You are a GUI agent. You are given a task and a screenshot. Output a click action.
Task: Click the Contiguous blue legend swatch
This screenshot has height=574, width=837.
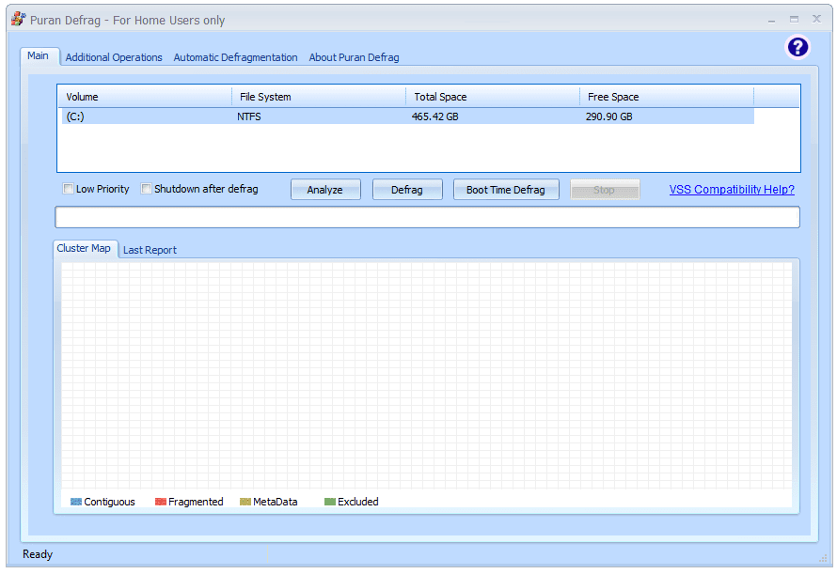pyautogui.click(x=76, y=502)
